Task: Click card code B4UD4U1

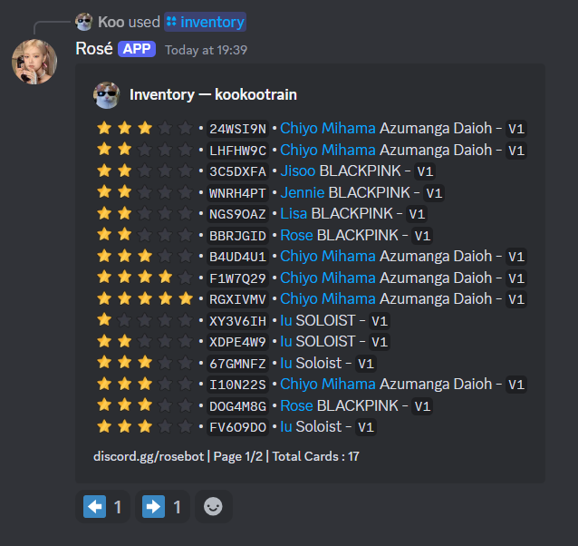Action: point(237,257)
